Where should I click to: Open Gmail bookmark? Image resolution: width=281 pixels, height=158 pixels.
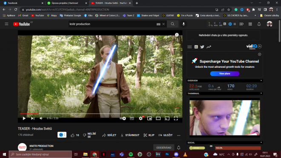(23, 15)
